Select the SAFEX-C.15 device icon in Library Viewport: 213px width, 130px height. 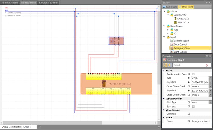tap(175, 22)
